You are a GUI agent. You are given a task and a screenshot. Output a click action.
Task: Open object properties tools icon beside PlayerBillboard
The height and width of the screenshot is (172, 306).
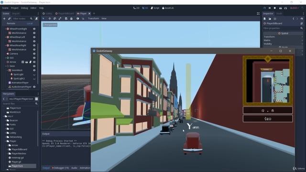pos(302,23)
